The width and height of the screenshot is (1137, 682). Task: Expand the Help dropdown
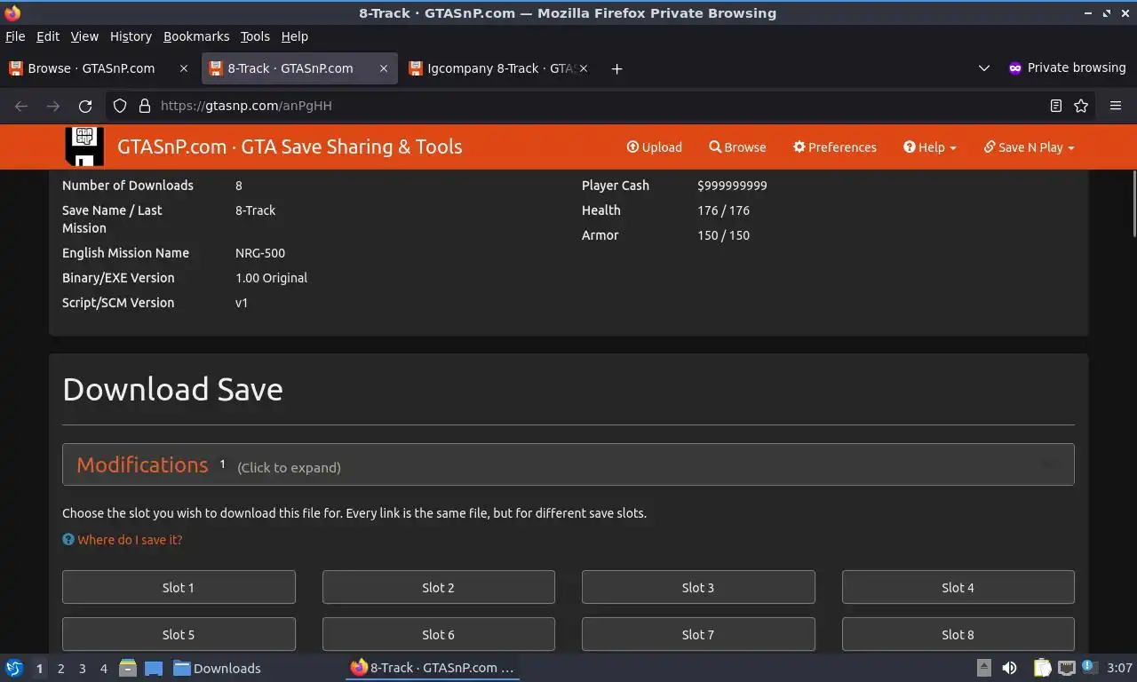(930, 147)
